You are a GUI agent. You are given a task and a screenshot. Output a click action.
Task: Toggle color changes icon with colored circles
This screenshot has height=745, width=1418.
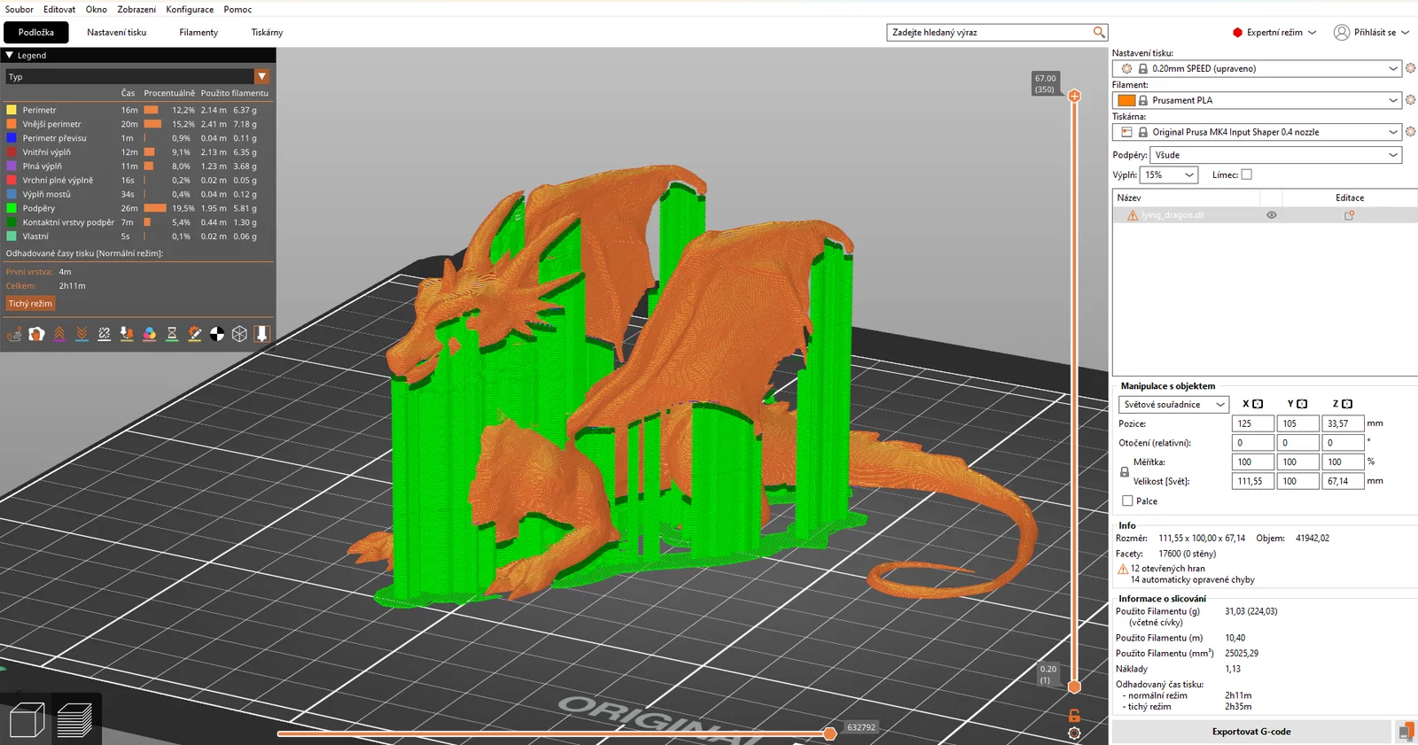pos(150,334)
